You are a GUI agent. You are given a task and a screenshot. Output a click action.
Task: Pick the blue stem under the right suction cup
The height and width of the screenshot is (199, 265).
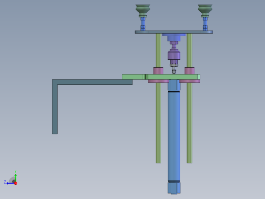[x=205, y=24]
